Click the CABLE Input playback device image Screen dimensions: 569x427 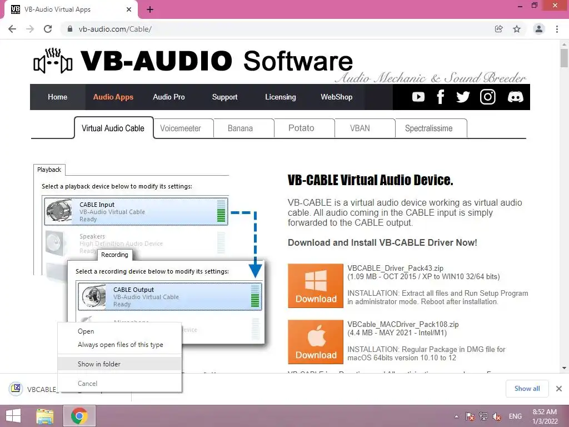click(x=59, y=211)
